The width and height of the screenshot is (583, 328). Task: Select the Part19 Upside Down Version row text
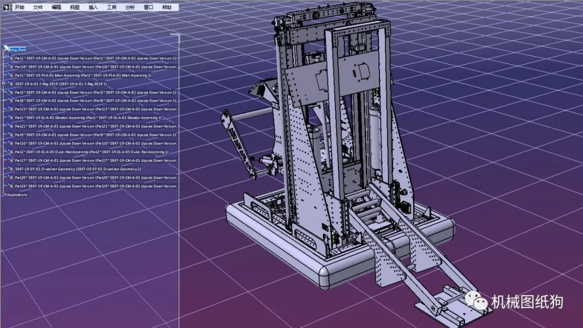[96, 186]
